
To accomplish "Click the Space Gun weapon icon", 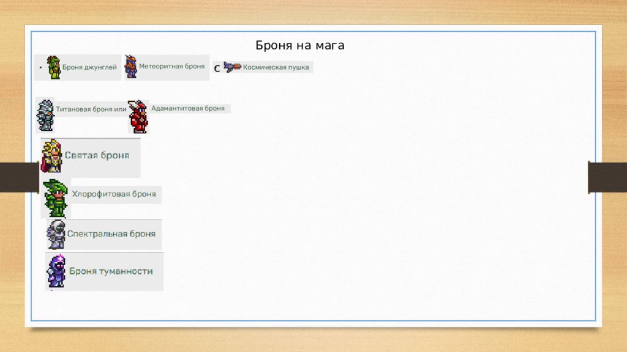I will tap(232, 67).
